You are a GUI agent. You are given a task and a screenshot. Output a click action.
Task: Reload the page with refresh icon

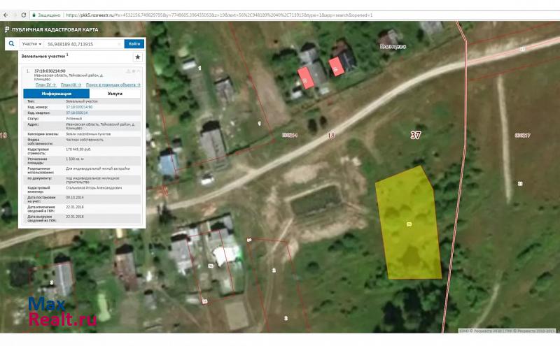pyautogui.click(x=24, y=15)
